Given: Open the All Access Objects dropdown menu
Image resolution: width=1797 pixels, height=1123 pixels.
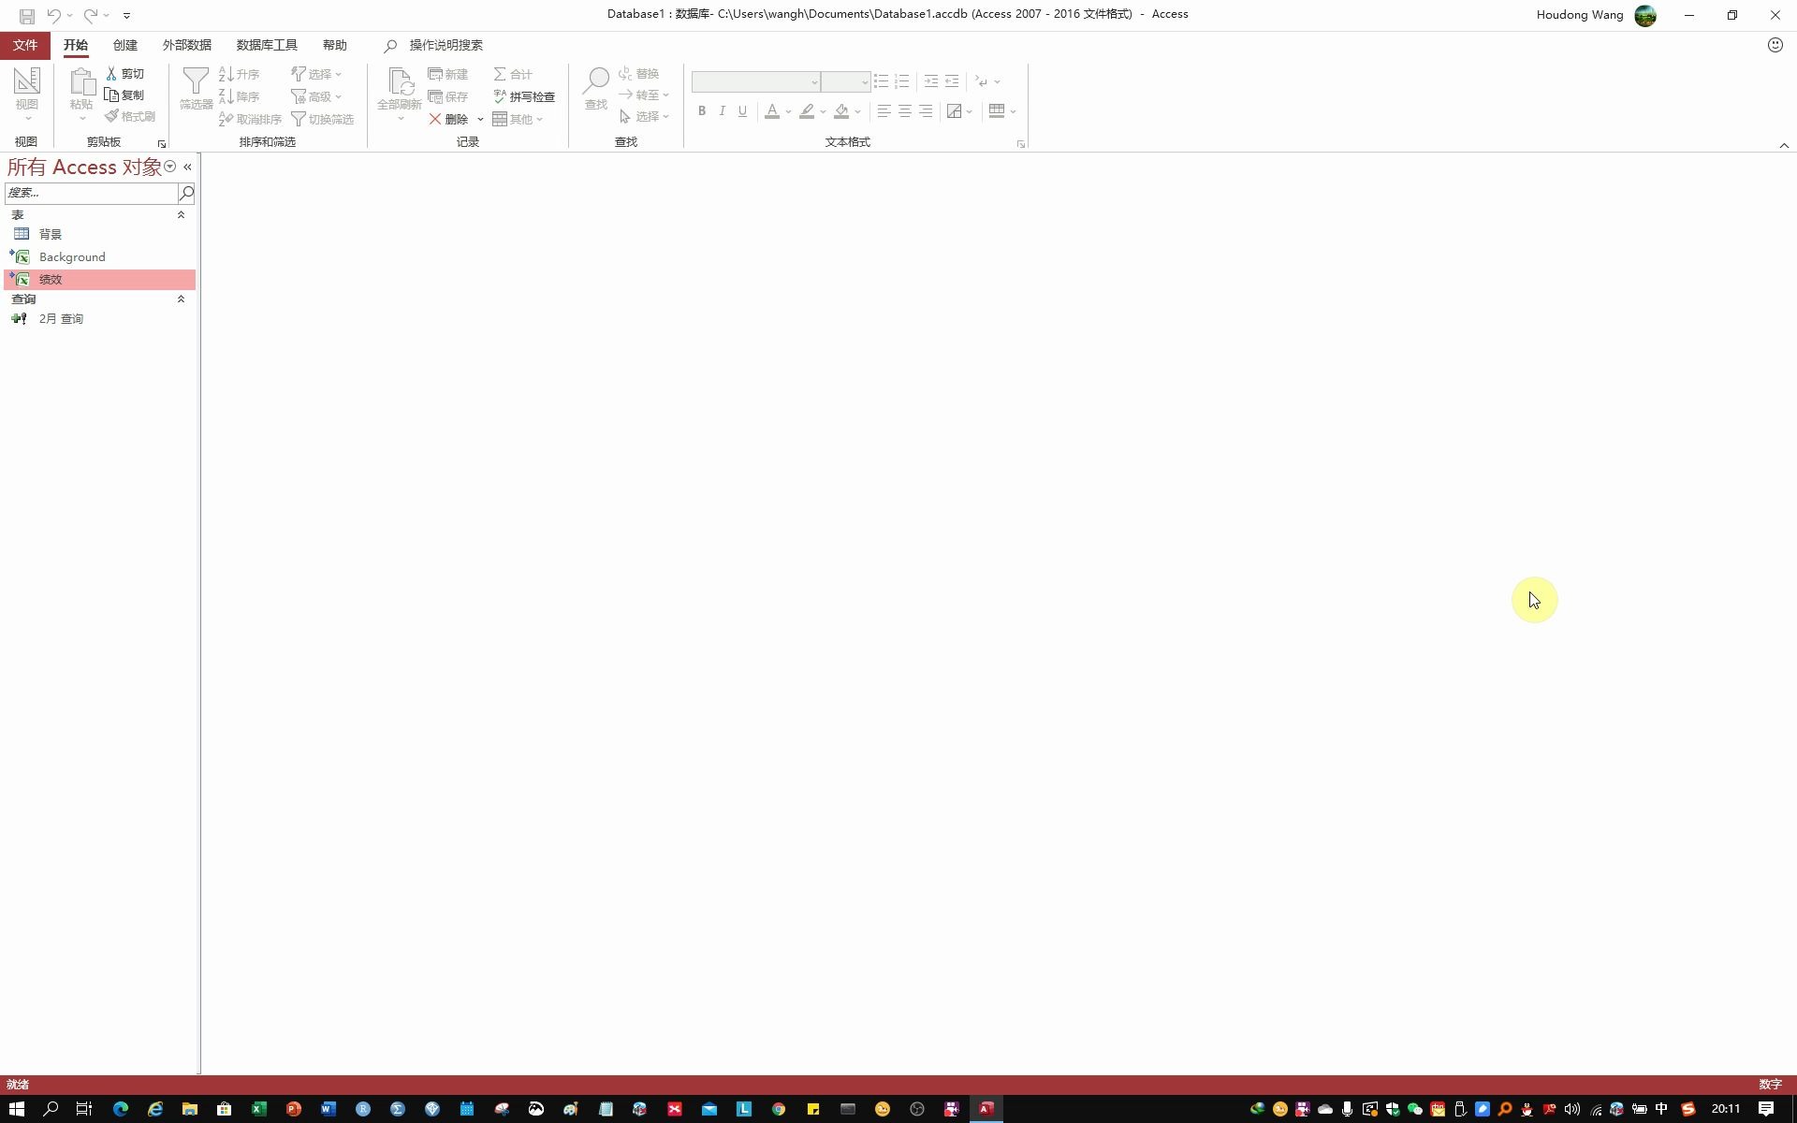Looking at the screenshot, I should (170, 167).
